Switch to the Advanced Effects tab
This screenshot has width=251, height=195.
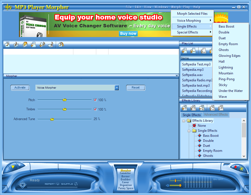(x=216, y=114)
